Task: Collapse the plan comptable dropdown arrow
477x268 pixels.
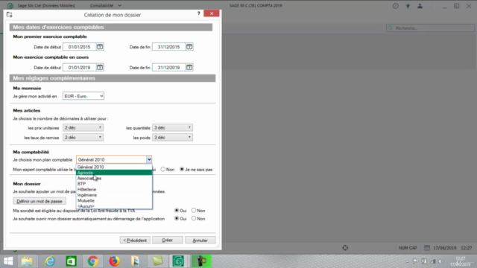Action: coord(149,159)
